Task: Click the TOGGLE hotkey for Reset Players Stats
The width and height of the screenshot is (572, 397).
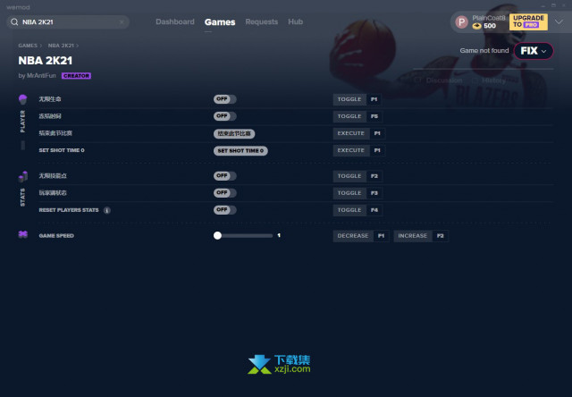Action: click(x=357, y=210)
